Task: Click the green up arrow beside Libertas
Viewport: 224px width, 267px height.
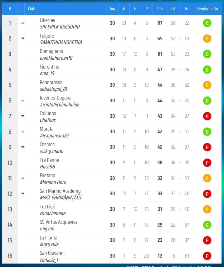Action: 22,23
